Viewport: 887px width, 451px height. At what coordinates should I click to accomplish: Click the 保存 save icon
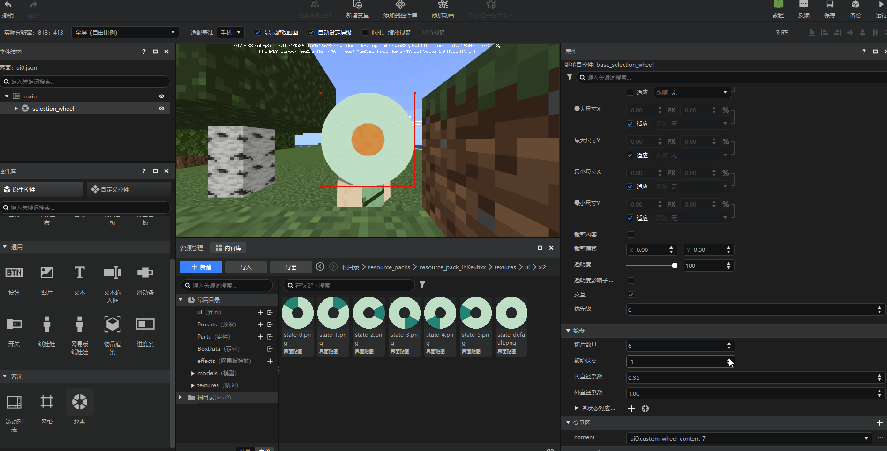point(830,5)
